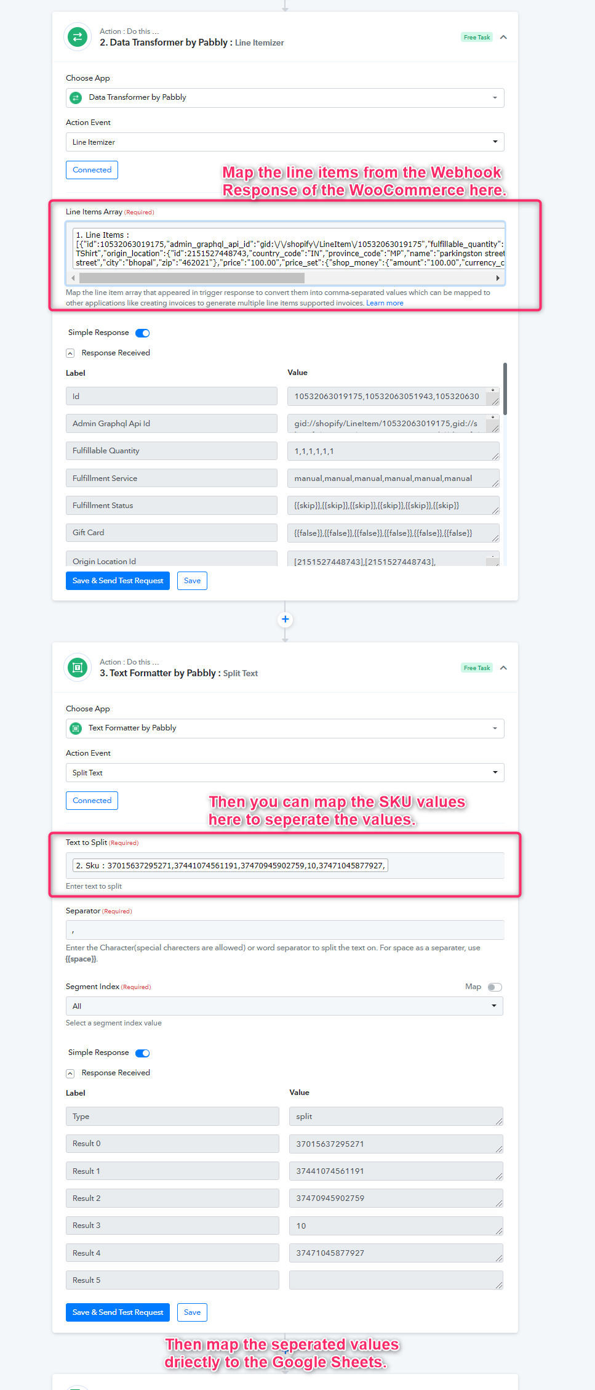595x1390 pixels.
Task: Click the response list vertical scrollbar
Action: point(505,389)
